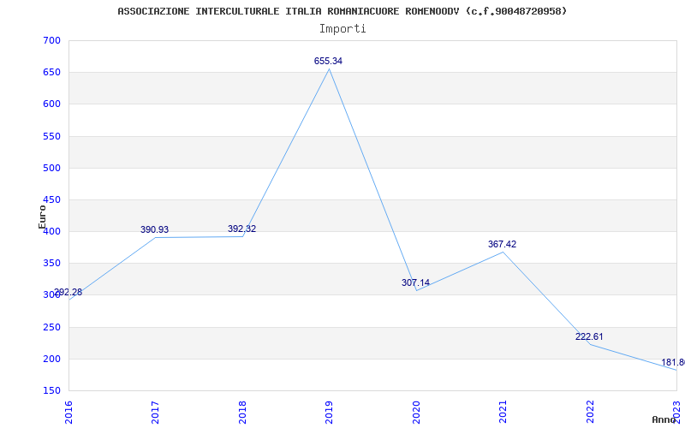685x428 pixels.
Task: Click the 'Anno' x-axis title
Action: tap(664, 419)
